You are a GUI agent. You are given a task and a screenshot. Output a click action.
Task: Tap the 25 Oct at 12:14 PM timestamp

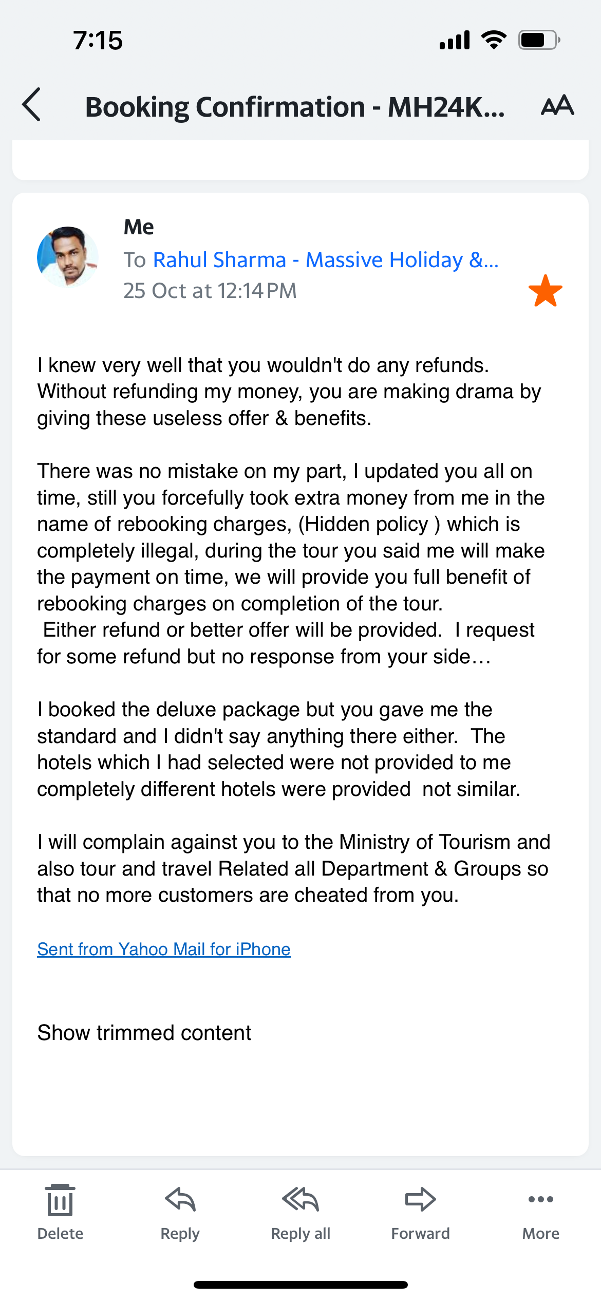click(210, 291)
